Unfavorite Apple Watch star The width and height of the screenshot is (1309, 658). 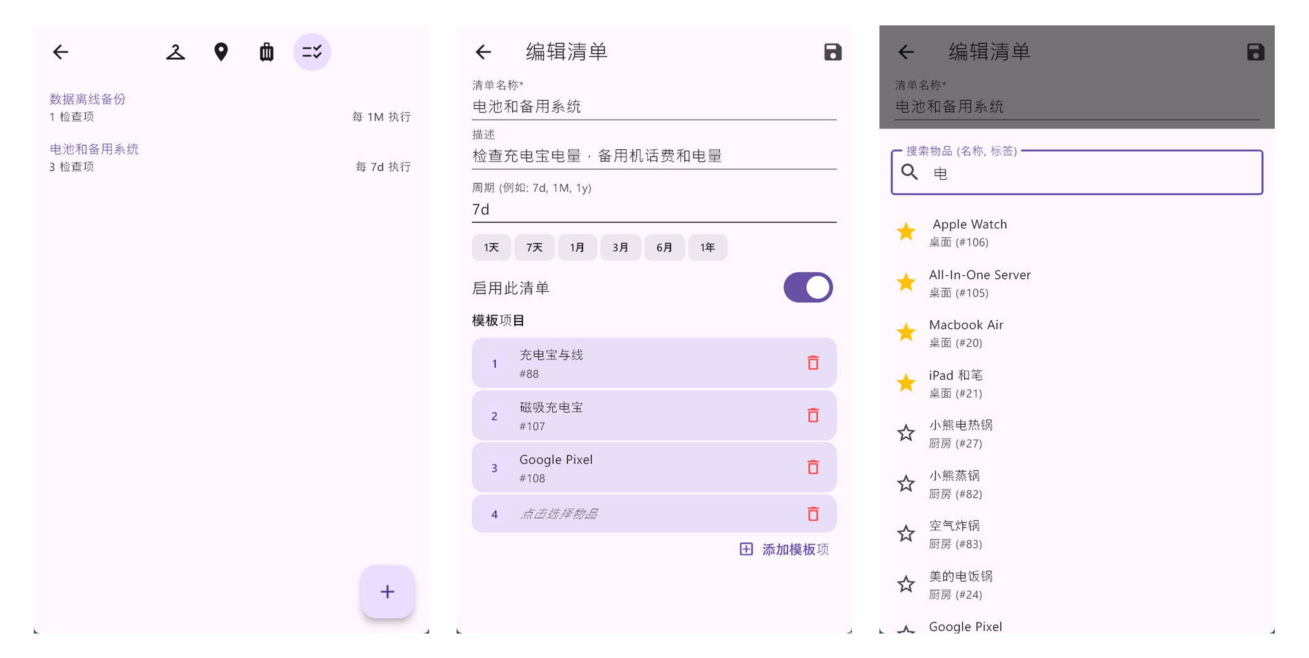(x=906, y=232)
